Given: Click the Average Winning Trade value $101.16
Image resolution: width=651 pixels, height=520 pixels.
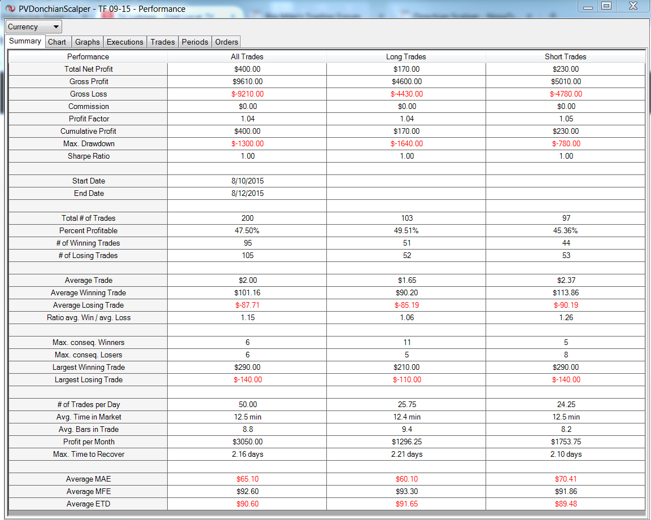Looking at the screenshot, I should pyautogui.click(x=247, y=293).
